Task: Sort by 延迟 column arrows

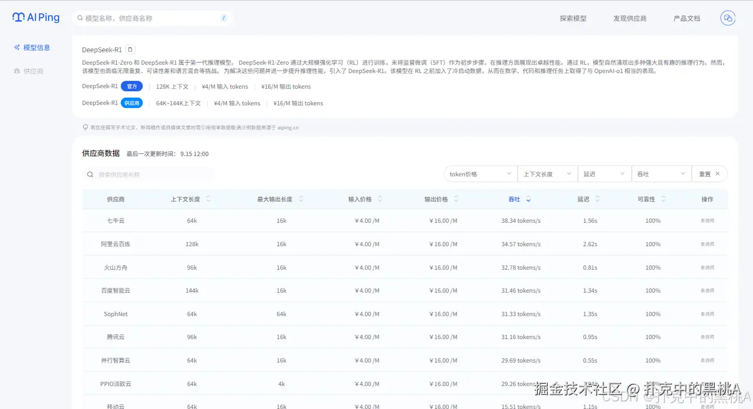Action: click(x=598, y=199)
